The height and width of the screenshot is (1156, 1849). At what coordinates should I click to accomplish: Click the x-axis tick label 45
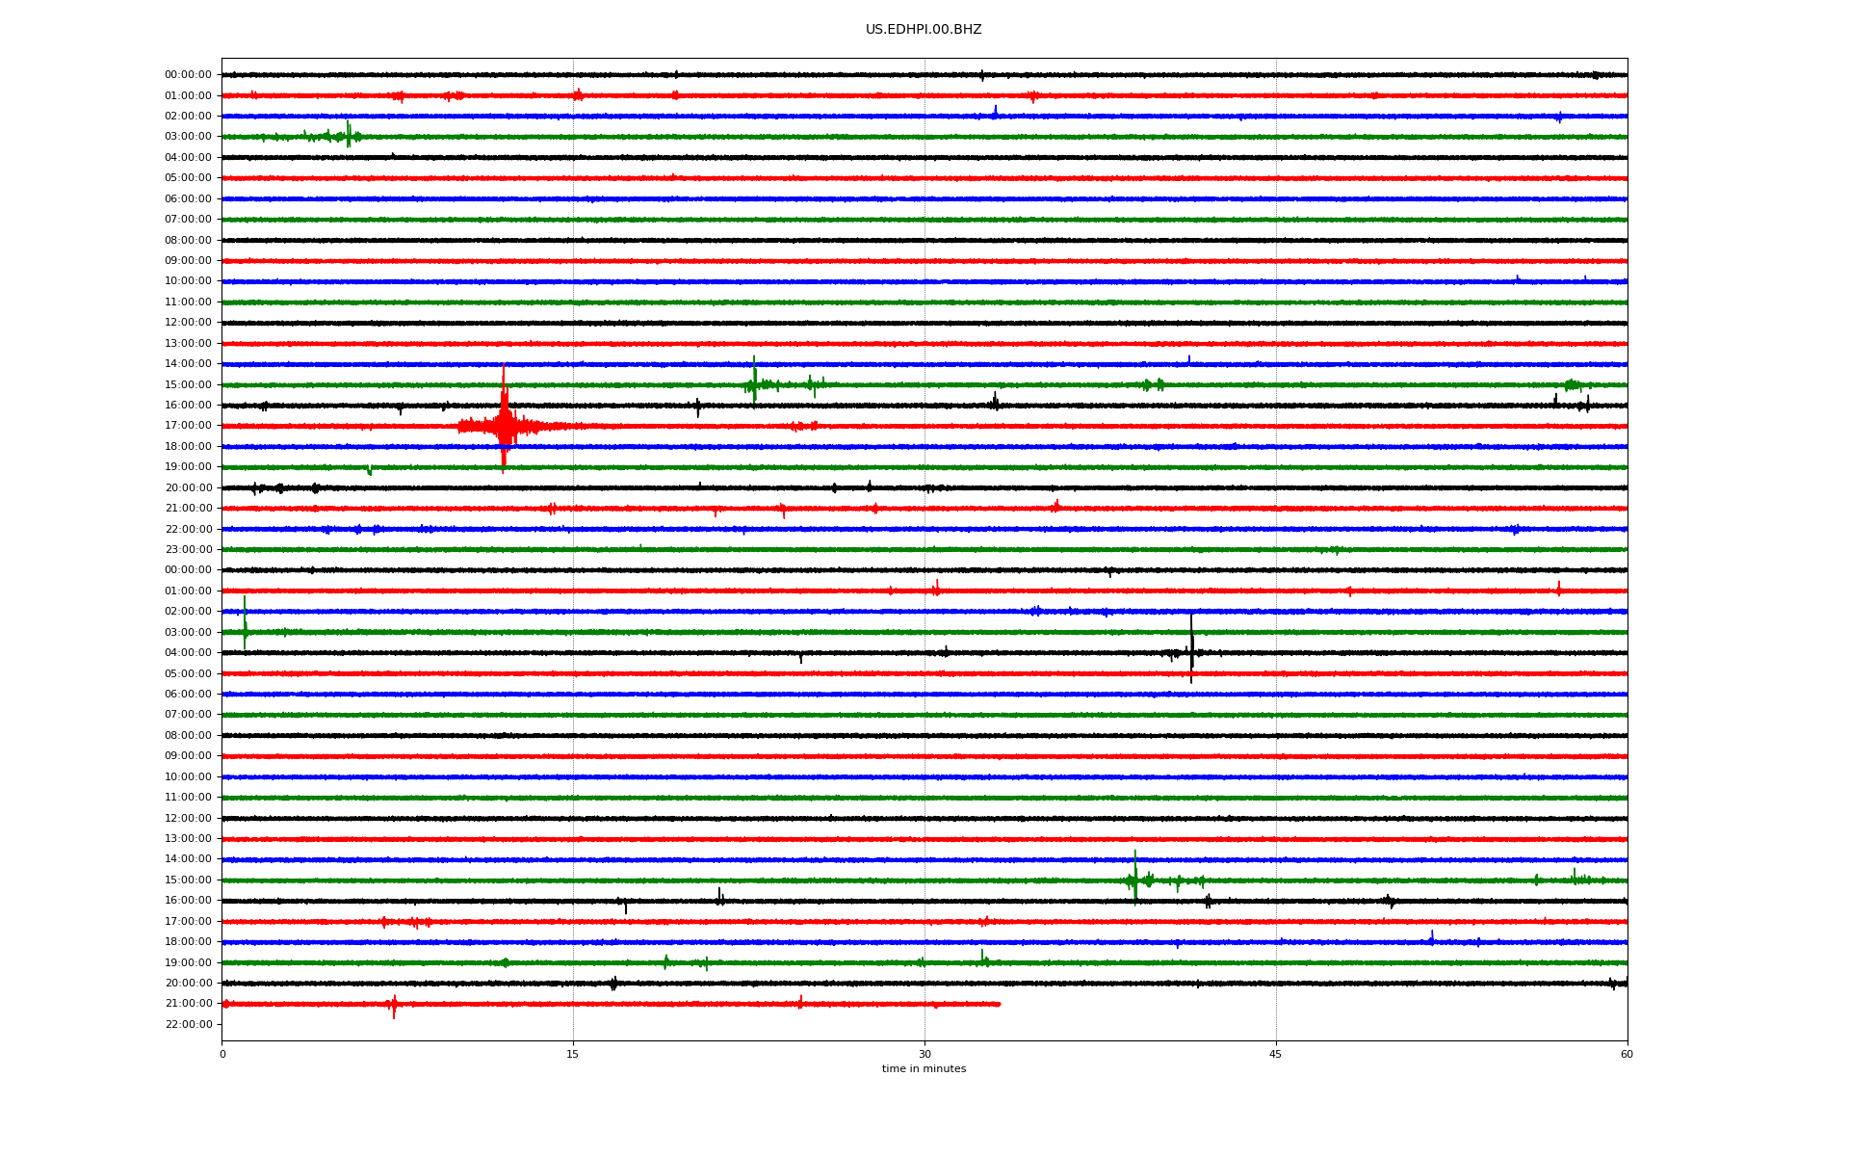1276,1054
